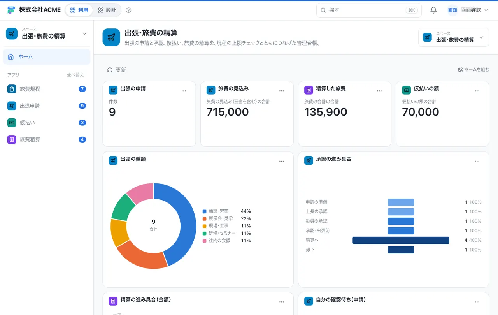Open more options on 出張の種類 chart
This screenshot has width=498, height=315.
[x=282, y=161]
